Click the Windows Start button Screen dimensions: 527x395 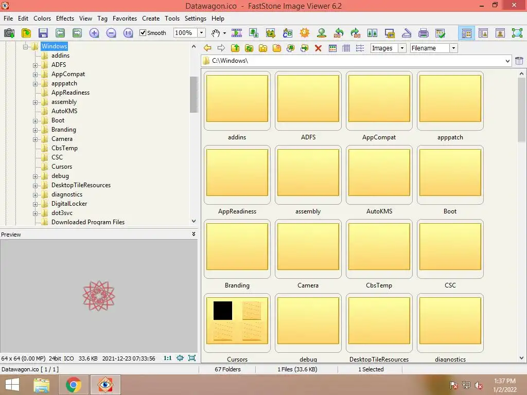[x=12, y=385]
